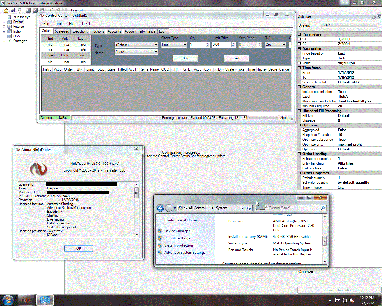This screenshot has width=382, height=306.
Task: Switch to the Accounts tab
Action: [x=114, y=31]
